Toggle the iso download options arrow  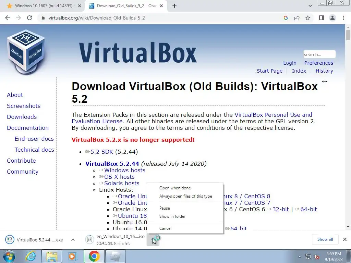point(154,240)
